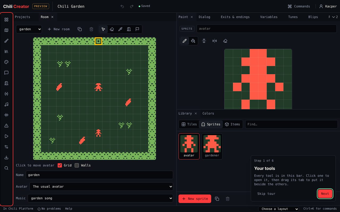Expand the hidden tabs overflow chevron
The width and height of the screenshot is (340, 212).
tap(335, 17)
